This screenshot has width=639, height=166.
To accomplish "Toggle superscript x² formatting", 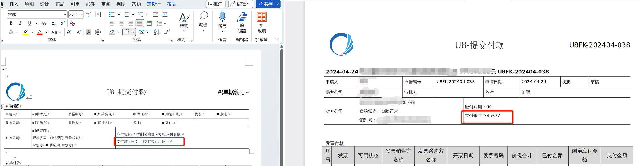I will [x=63, y=23].
